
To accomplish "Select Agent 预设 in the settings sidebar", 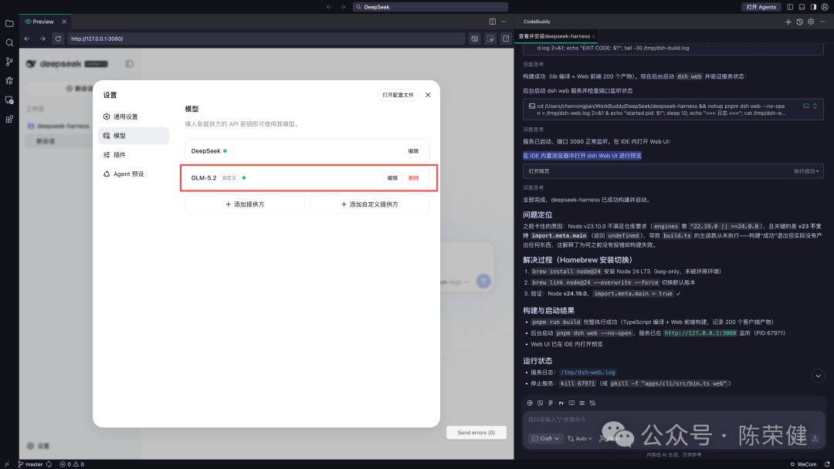I will (x=134, y=174).
